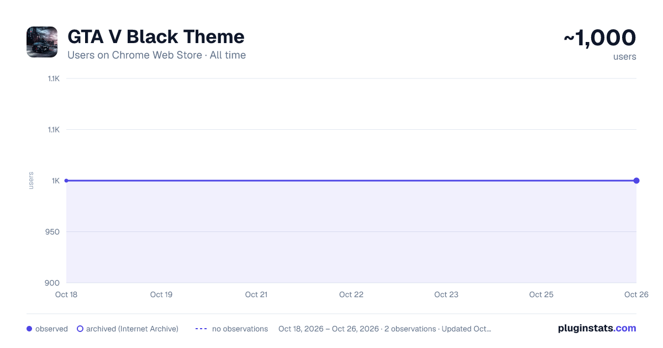Click the 'no observations' legend label
The image size is (663, 348).
[240, 329]
